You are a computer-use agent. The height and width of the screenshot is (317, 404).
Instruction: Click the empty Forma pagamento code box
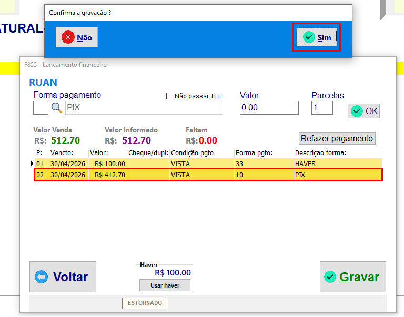(41, 108)
